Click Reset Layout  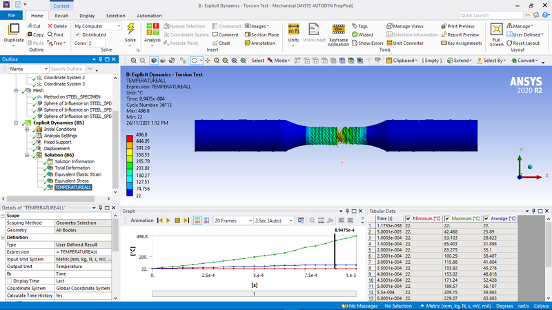click(523, 43)
